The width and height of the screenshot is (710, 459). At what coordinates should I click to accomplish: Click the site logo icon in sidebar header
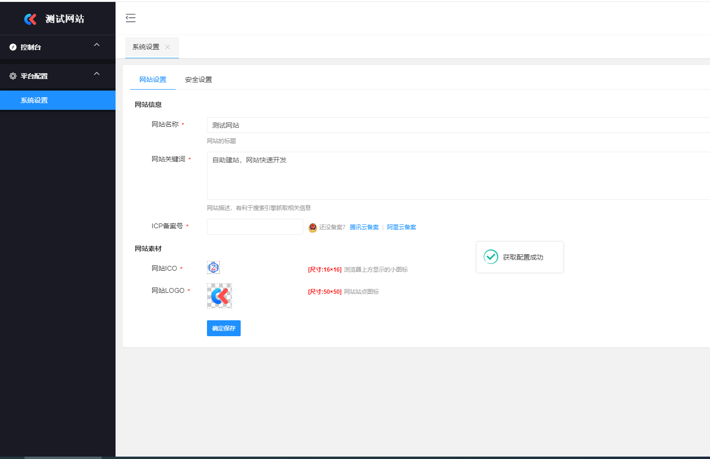tap(30, 19)
